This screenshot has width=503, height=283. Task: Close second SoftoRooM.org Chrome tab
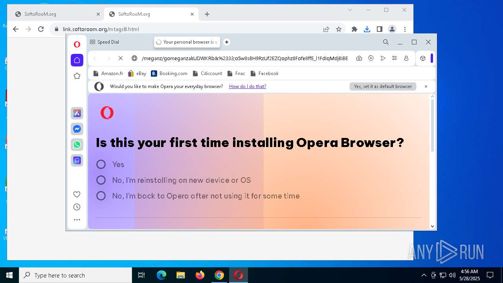pos(192,14)
